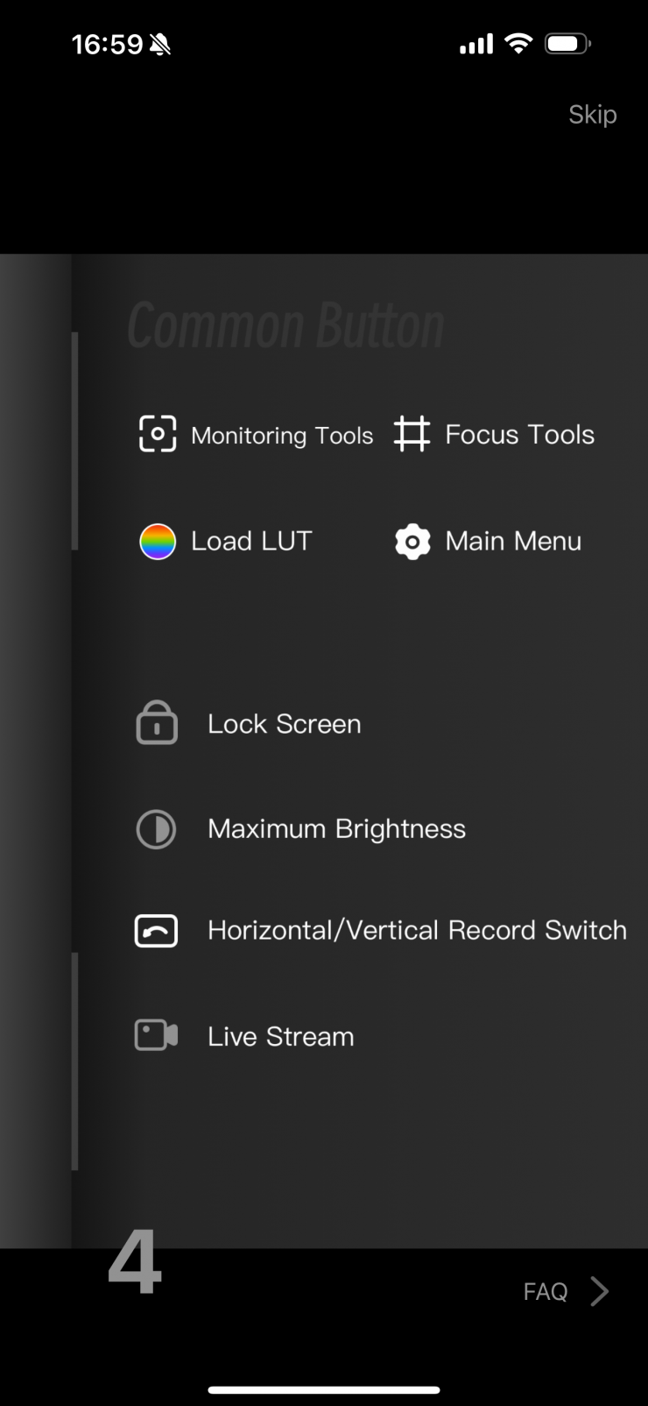648x1406 pixels.
Task: Open the FAQ link
Action: coord(546,1291)
